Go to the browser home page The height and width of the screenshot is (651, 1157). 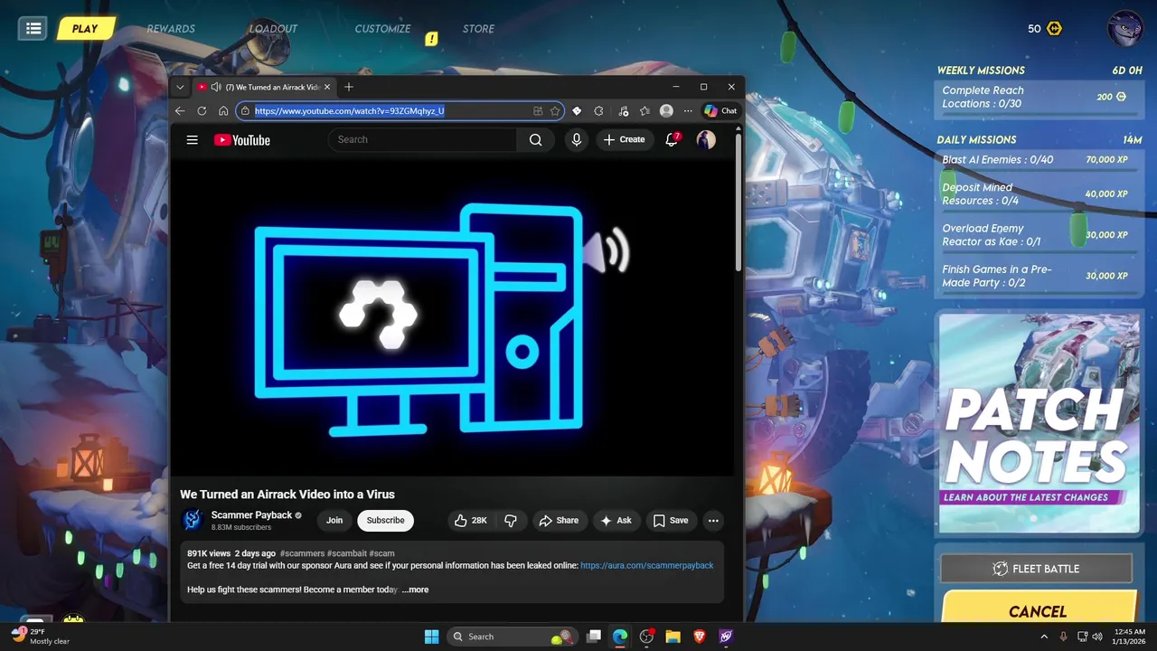(223, 111)
